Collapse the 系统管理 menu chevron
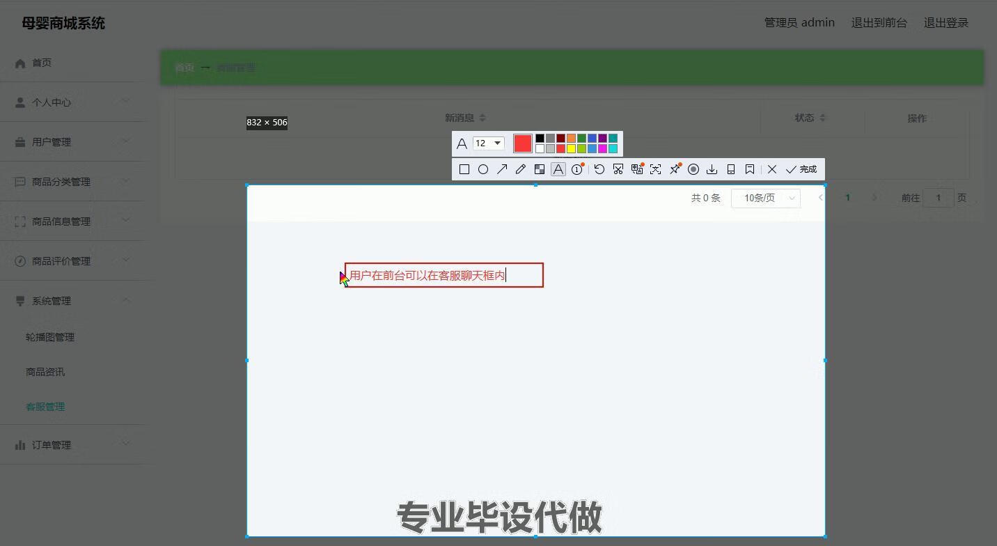The height and width of the screenshot is (546, 997). [x=126, y=300]
